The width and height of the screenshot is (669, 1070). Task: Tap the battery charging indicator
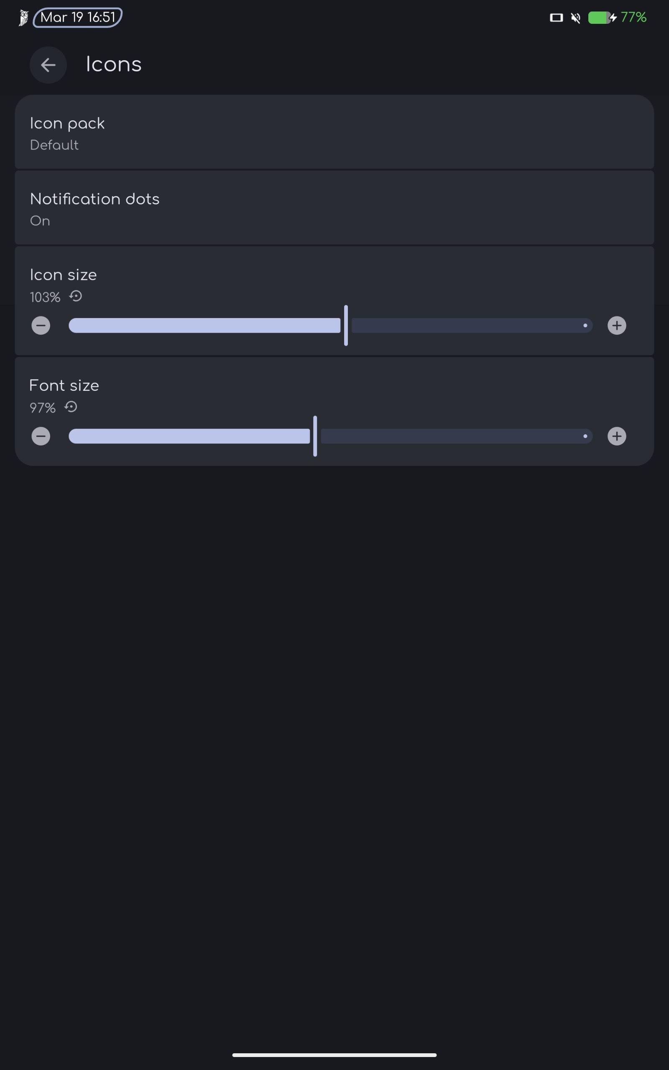[602, 18]
